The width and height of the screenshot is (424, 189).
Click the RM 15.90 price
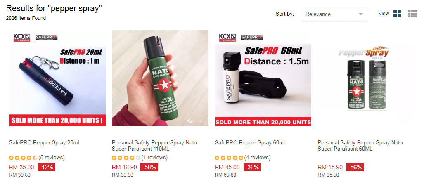point(330,167)
